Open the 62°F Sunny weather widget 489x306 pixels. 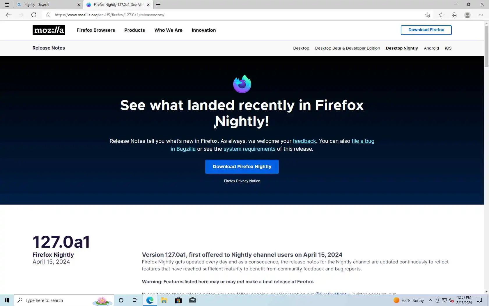click(x=409, y=300)
